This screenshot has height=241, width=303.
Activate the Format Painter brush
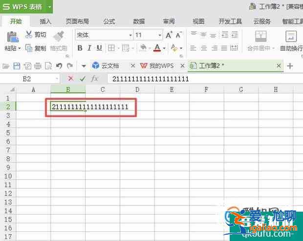pos(59,36)
